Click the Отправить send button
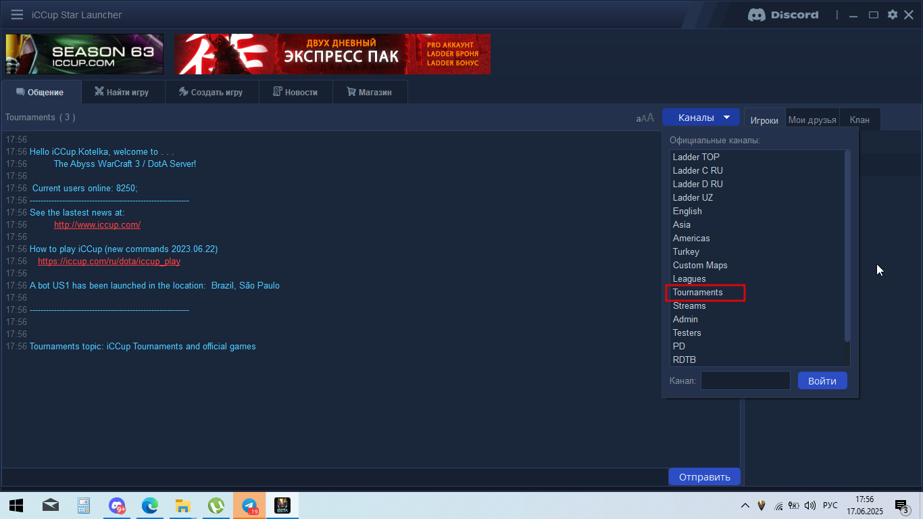Image resolution: width=923 pixels, height=519 pixels. click(704, 476)
